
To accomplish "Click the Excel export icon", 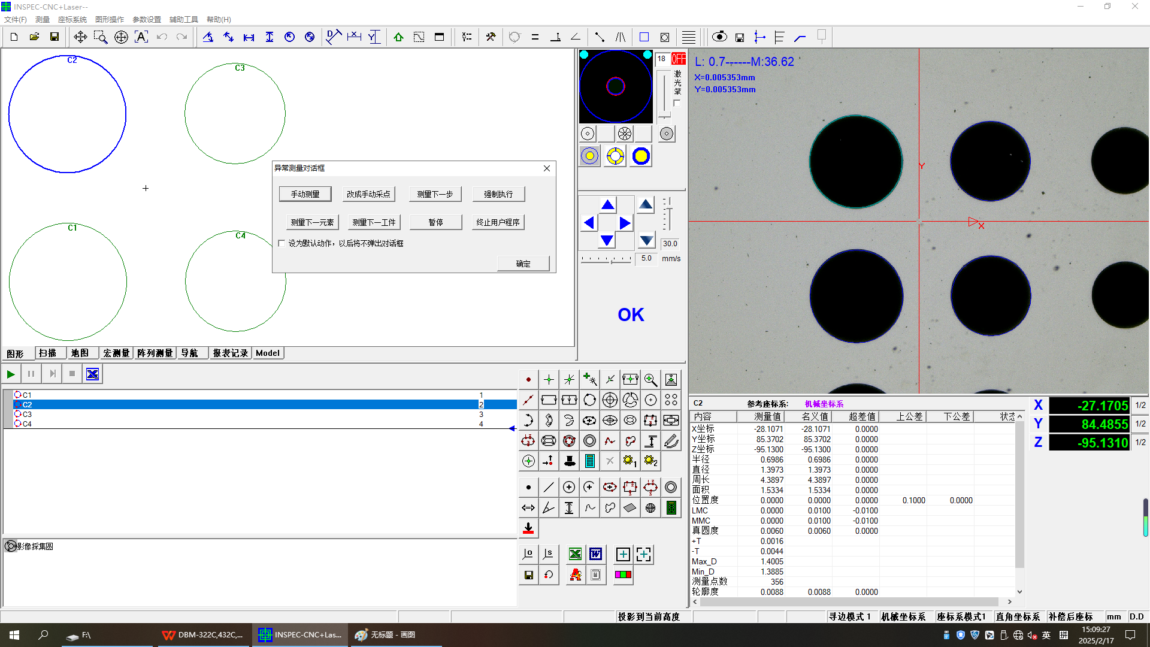I will click(x=575, y=554).
